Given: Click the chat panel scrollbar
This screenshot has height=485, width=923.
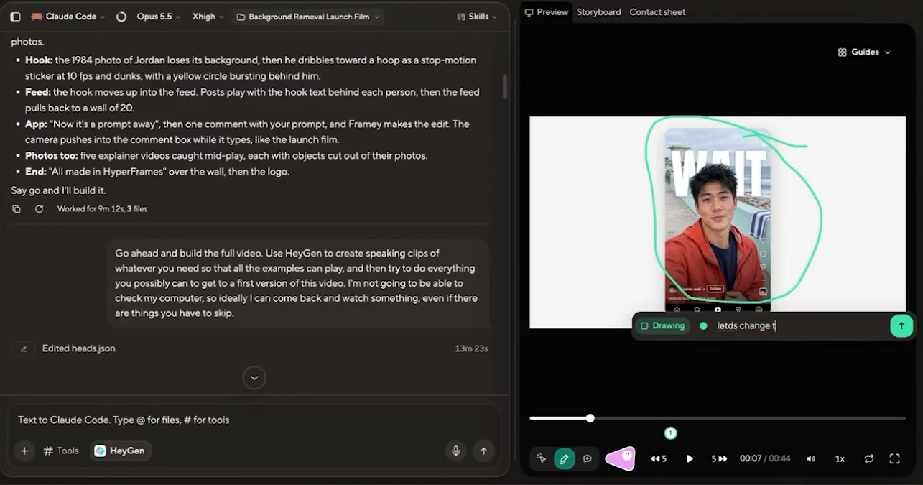Looking at the screenshot, I should 505,86.
